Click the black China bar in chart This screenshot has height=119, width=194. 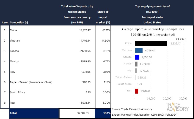pyautogui.click(x=151, y=43)
